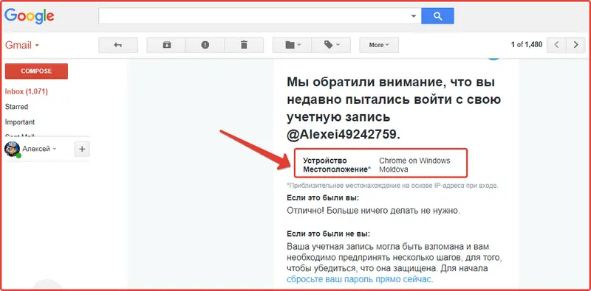Go to older message arrow
Viewport: 591px width, 291px height.
[x=575, y=45]
